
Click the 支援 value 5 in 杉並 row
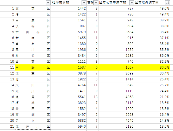pyautogui.click(x=93, y=56)
